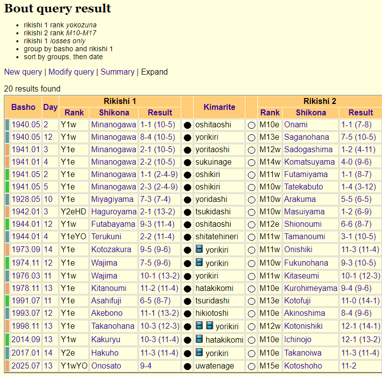Open Masuiyama rikishi page

[x=305, y=212]
